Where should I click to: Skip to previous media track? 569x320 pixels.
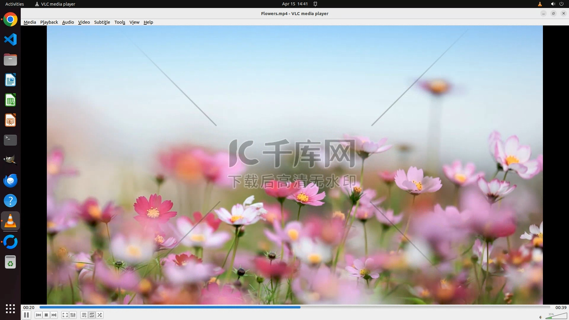tap(39, 315)
